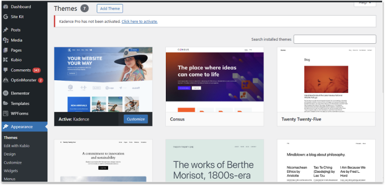Click the OptinMonster mascot icon

[5, 80]
